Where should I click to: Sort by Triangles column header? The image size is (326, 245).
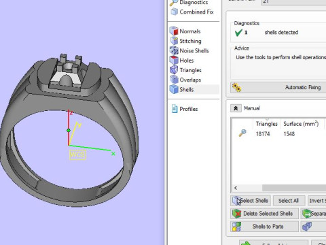point(266,124)
